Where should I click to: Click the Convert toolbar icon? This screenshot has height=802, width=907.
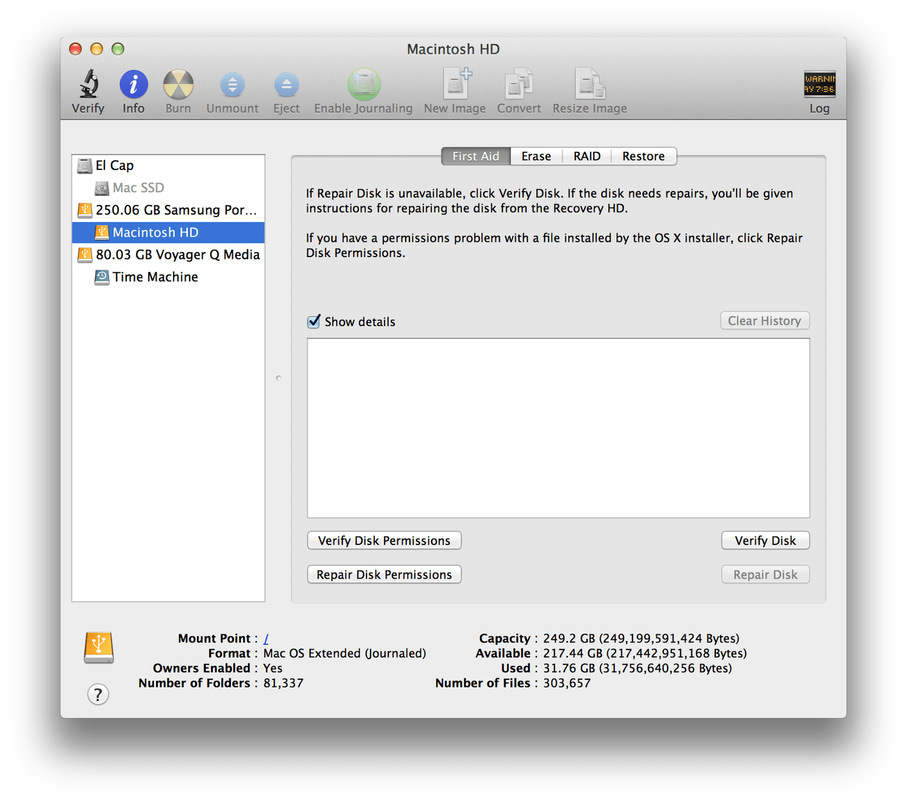[519, 83]
